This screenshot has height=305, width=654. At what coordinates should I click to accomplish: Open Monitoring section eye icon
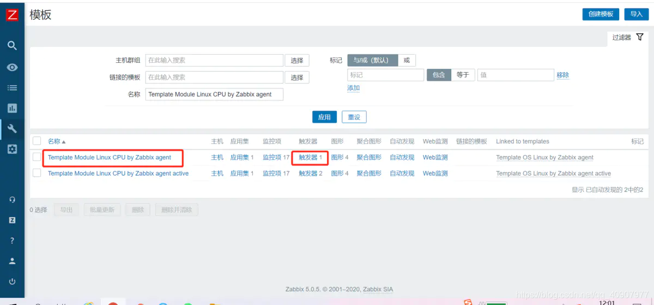[x=12, y=67]
